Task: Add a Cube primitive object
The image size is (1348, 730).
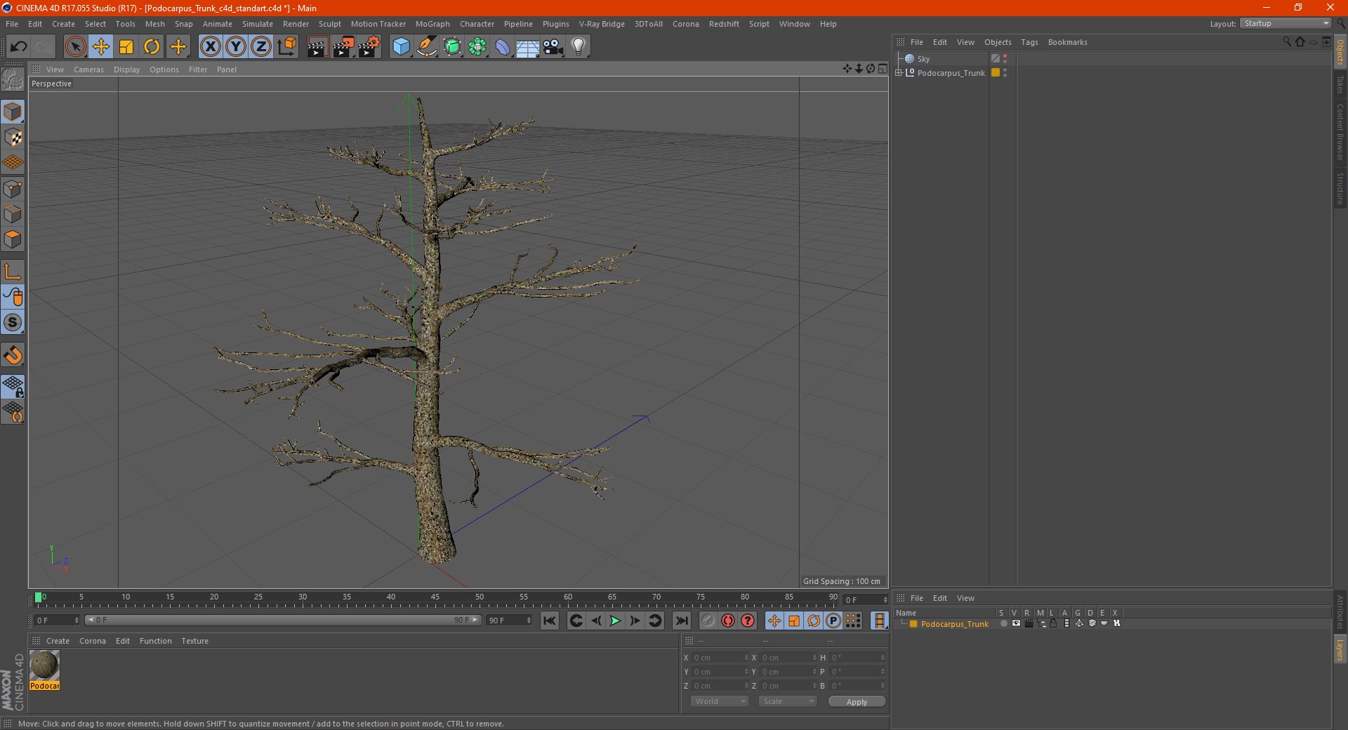Action: [x=401, y=47]
